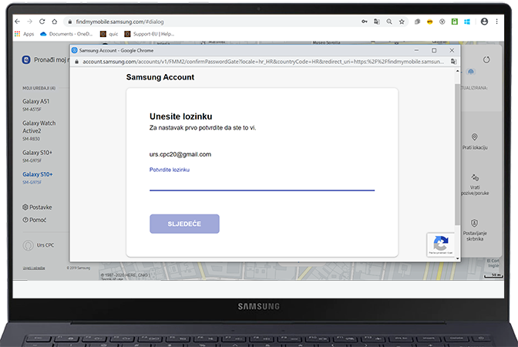
Task: Close the Samsung Account popup window
Action: pyautogui.click(x=452, y=50)
